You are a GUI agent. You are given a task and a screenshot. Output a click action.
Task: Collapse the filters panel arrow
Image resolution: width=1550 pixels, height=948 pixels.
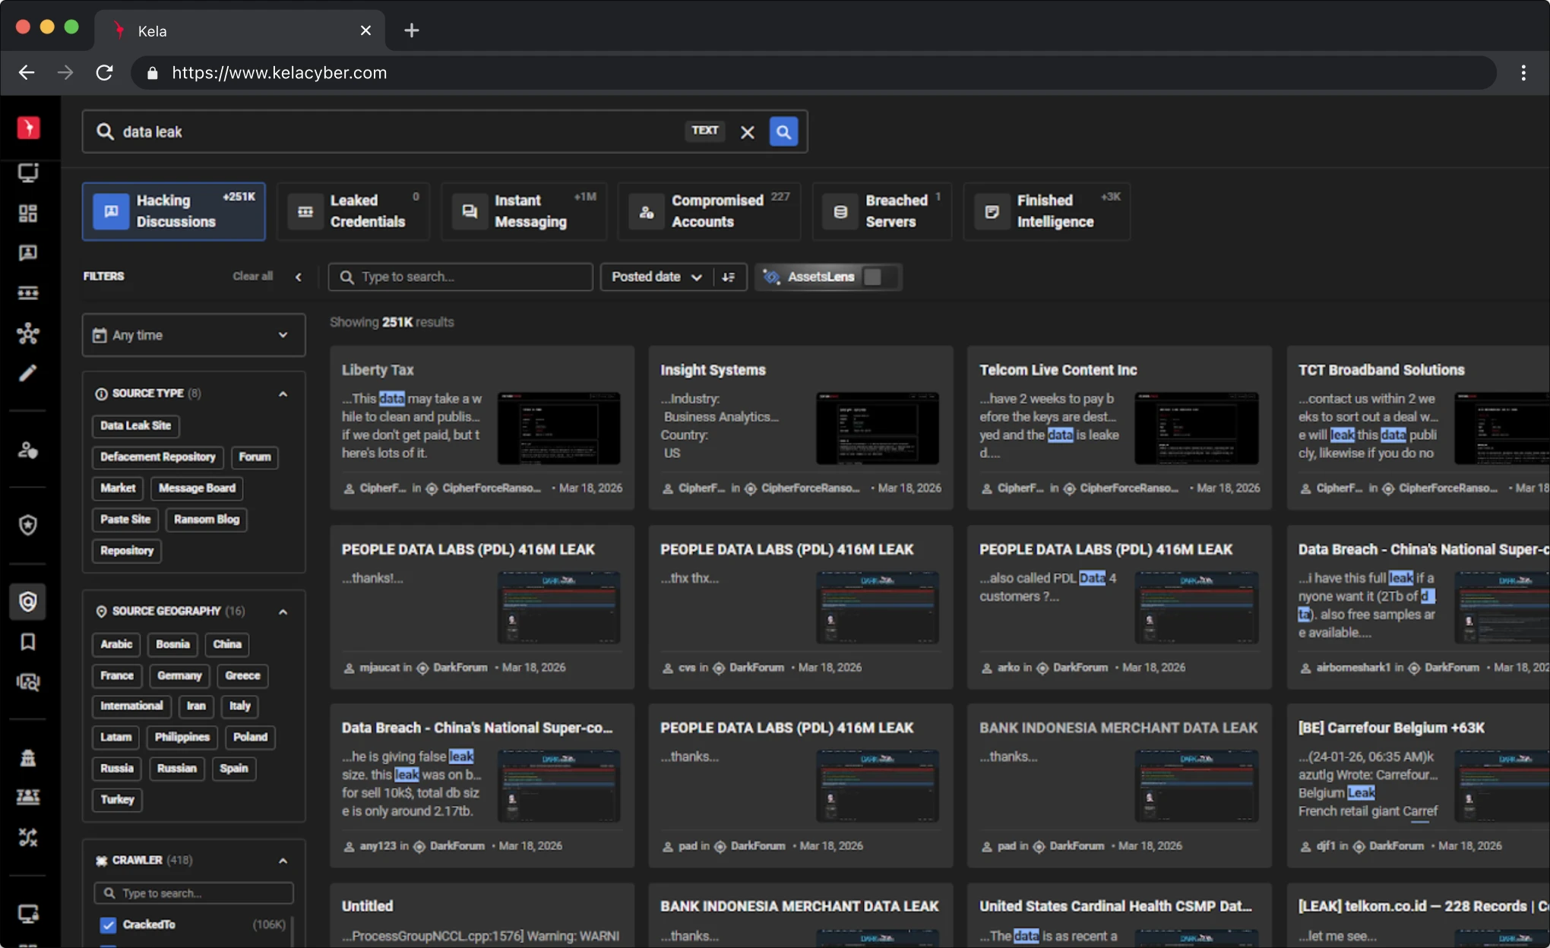coord(299,277)
